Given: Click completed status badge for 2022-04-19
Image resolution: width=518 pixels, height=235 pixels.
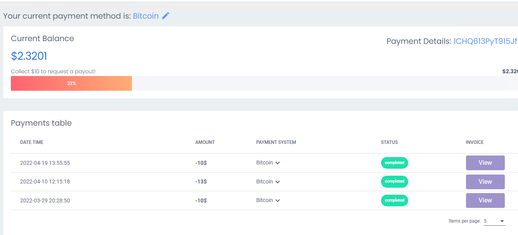Looking at the screenshot, I should [x=395, y=163].
